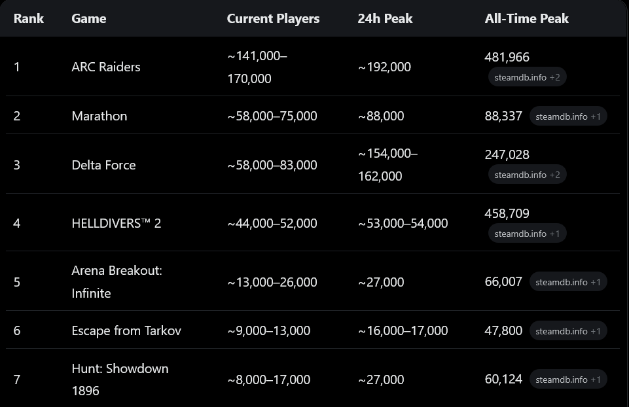Select the Escape from Tarkov row name
Screen dimensions: 629x407
[126, 331]
